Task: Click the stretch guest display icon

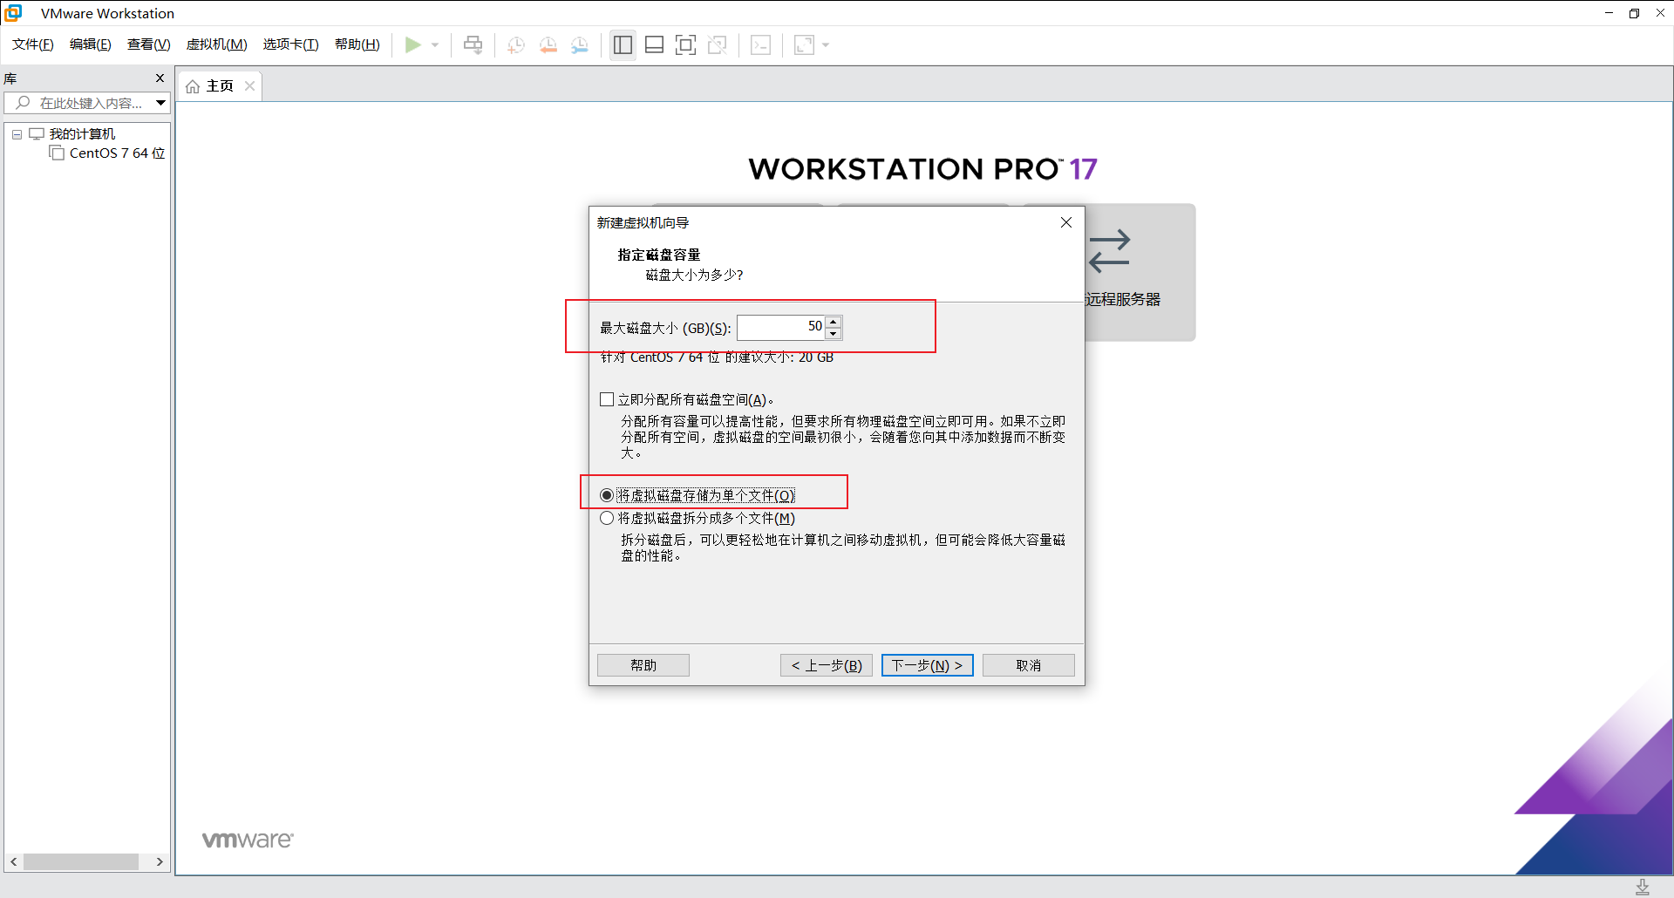Action: (804, 44)
